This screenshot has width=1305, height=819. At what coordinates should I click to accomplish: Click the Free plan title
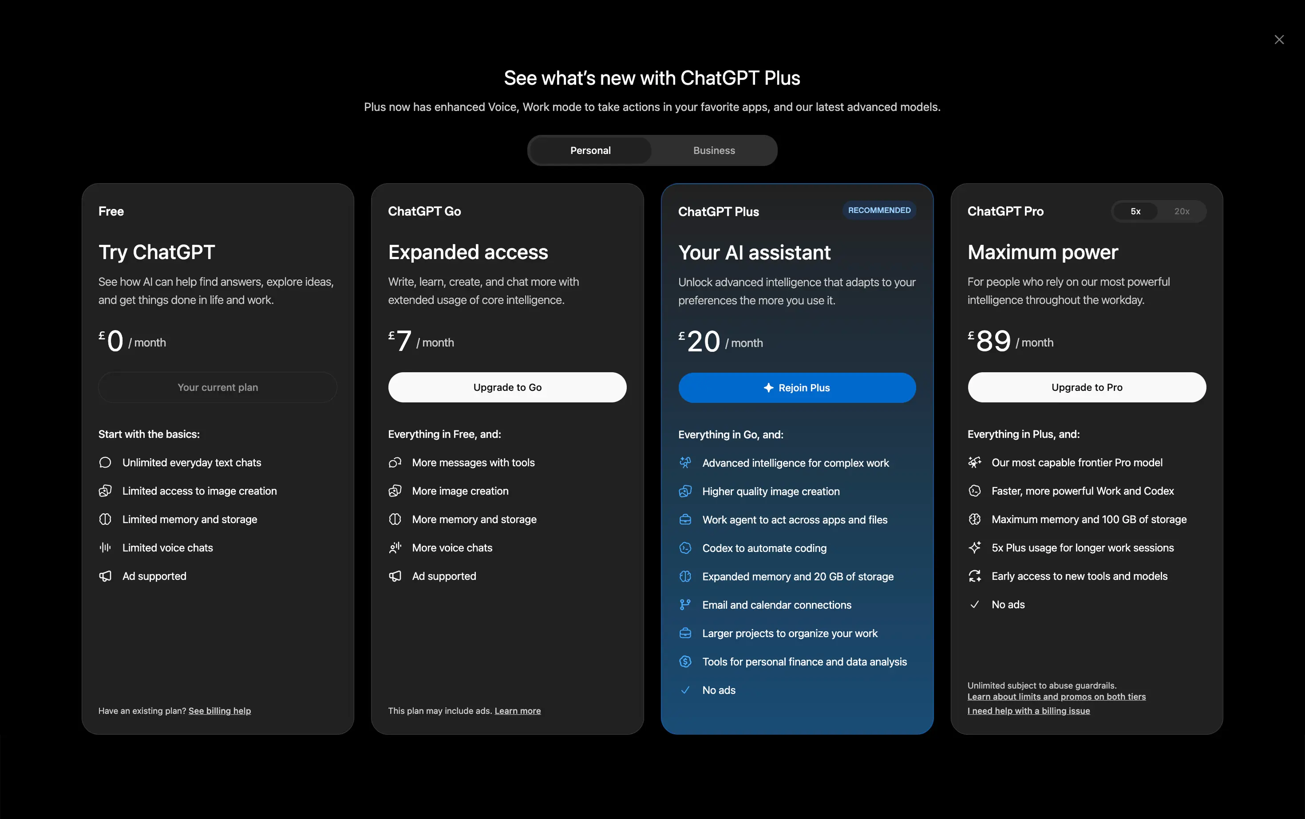[111, 211]
